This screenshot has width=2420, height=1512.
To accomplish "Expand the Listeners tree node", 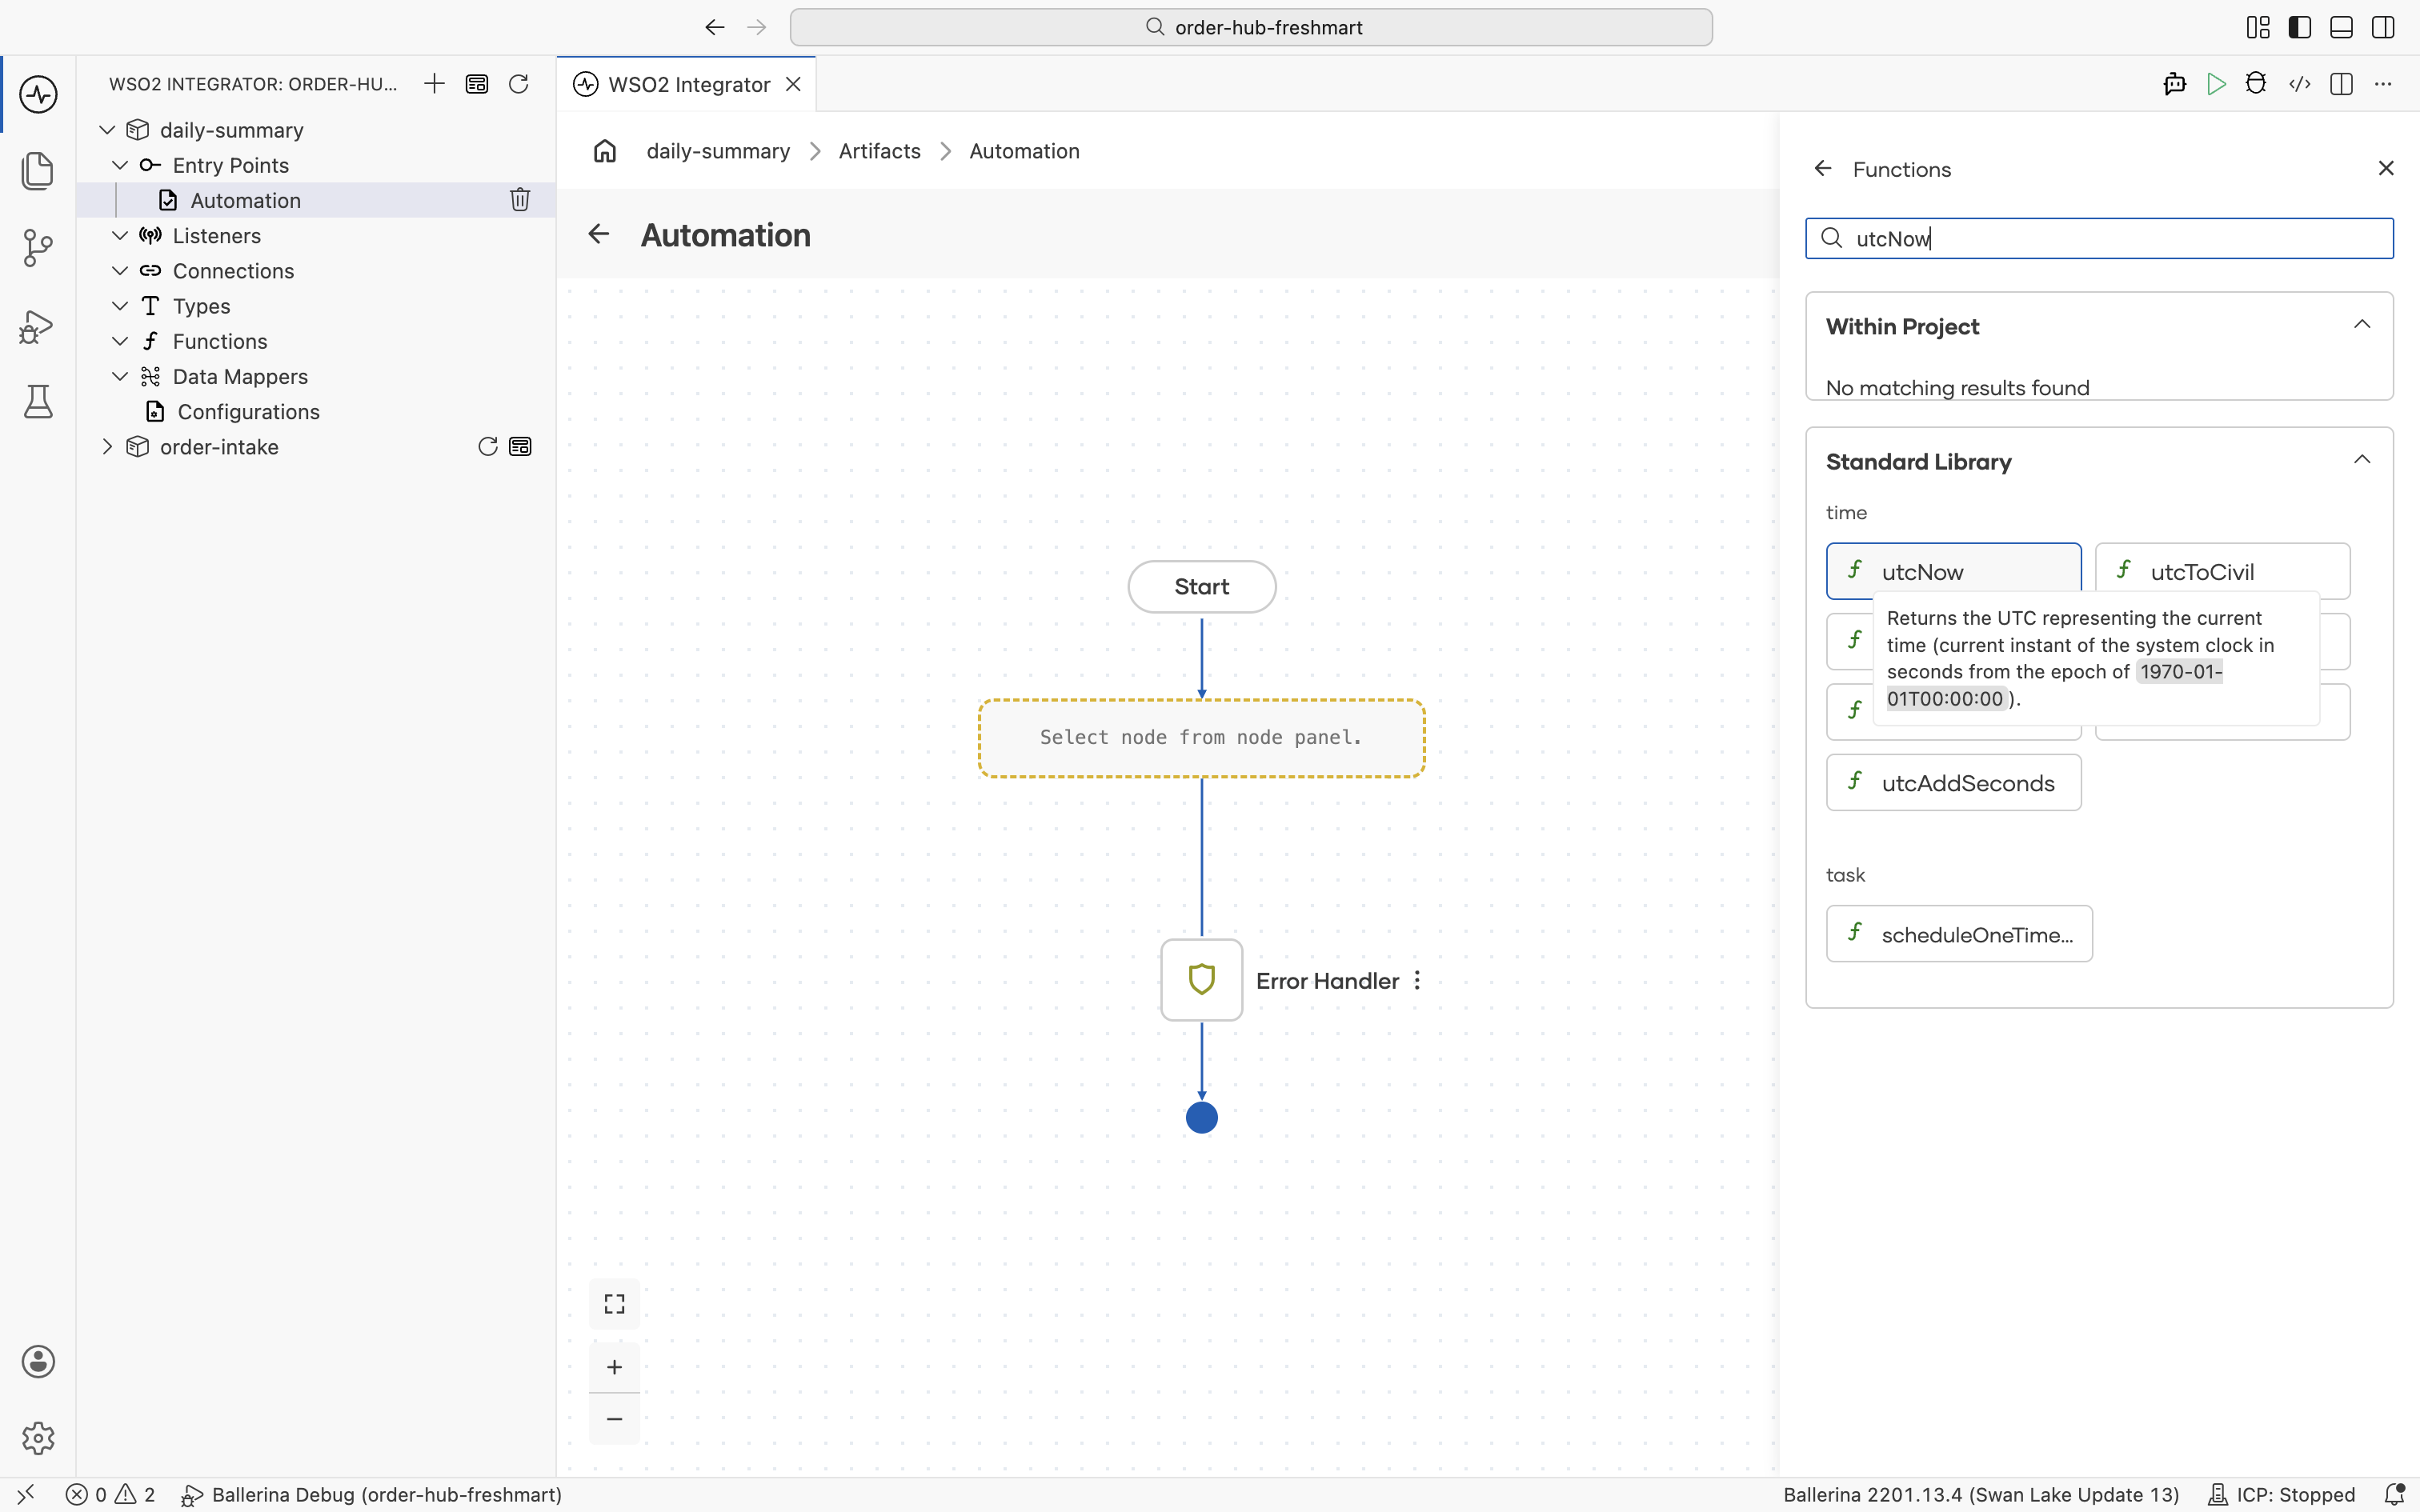I will pos(120,236).
